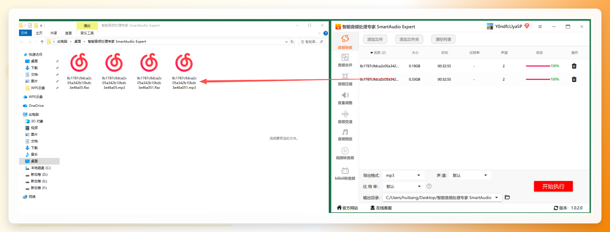Viewport: 610px width, 232px height.
Task: Open the 导出格式 mp3 format dropdown
Action: [403, 175]
